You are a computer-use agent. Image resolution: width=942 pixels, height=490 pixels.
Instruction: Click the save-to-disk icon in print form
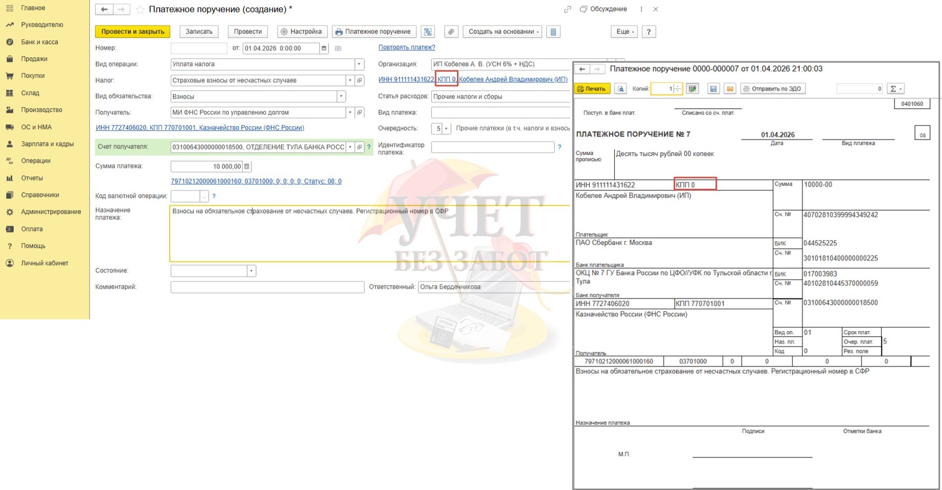point(713,89)
